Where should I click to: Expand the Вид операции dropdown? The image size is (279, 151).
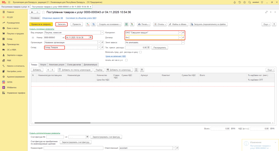(102, 32)
